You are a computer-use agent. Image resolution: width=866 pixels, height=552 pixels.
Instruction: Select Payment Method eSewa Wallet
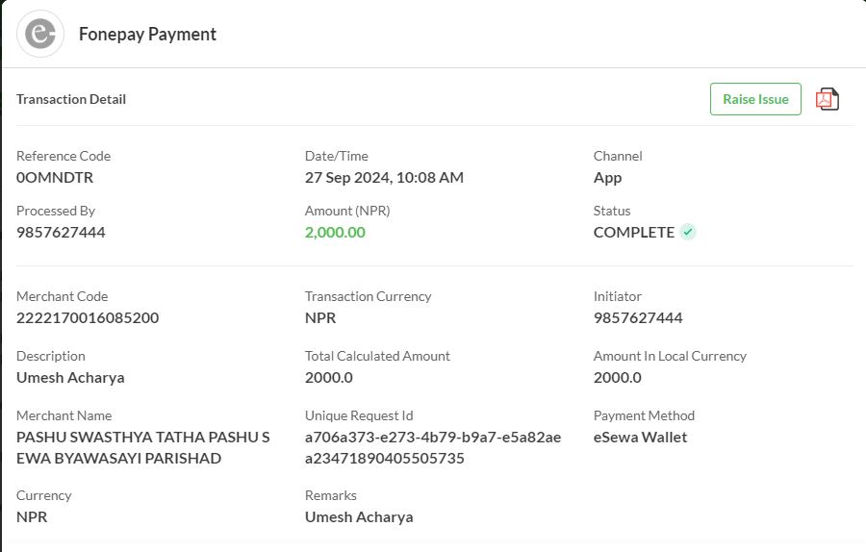[x=640, y=438]
